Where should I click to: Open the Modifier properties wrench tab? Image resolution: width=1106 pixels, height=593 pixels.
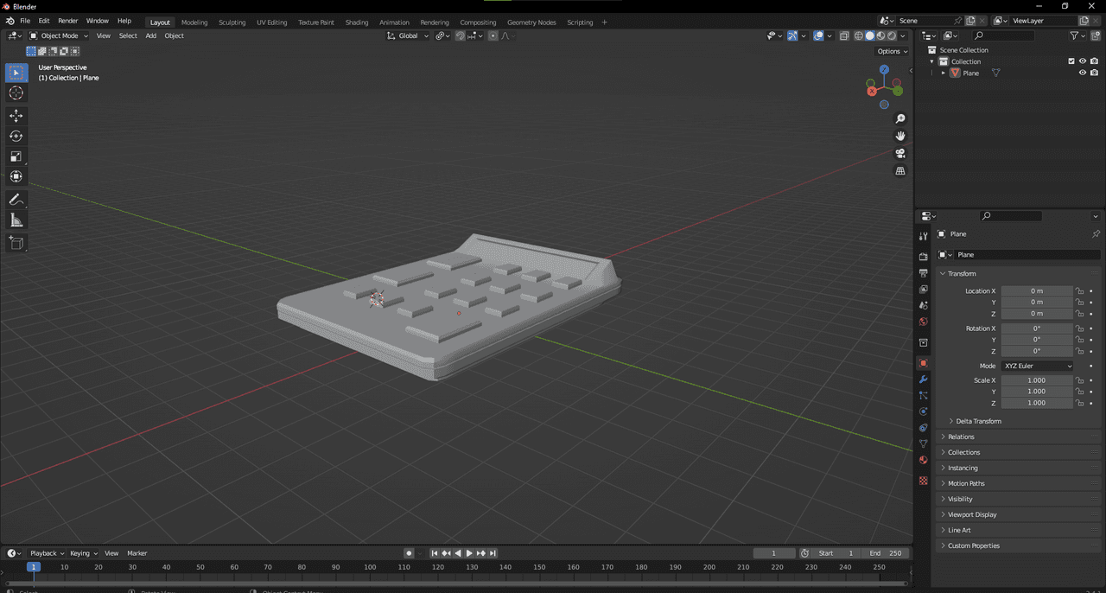(x=923, y=379)
